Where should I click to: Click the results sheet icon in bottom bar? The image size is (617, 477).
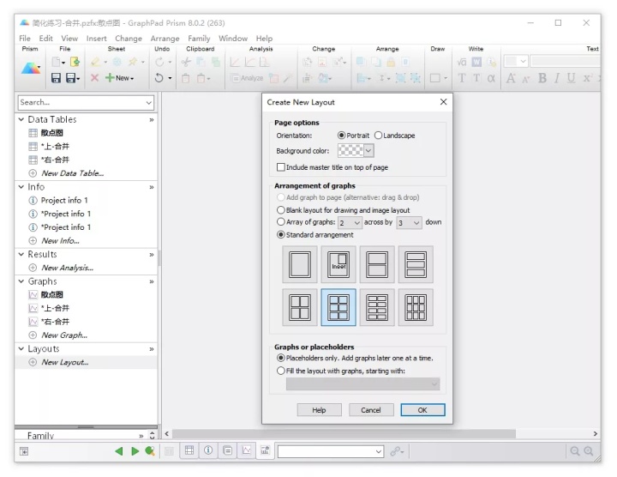(227, 450)
